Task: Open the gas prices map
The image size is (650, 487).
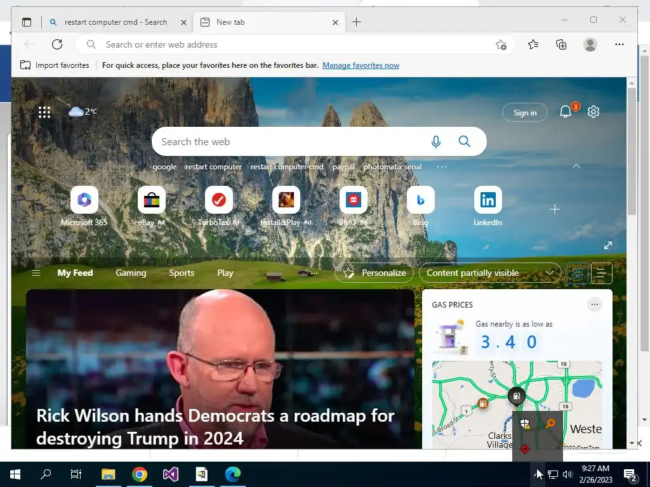Action: click(517, 405)
